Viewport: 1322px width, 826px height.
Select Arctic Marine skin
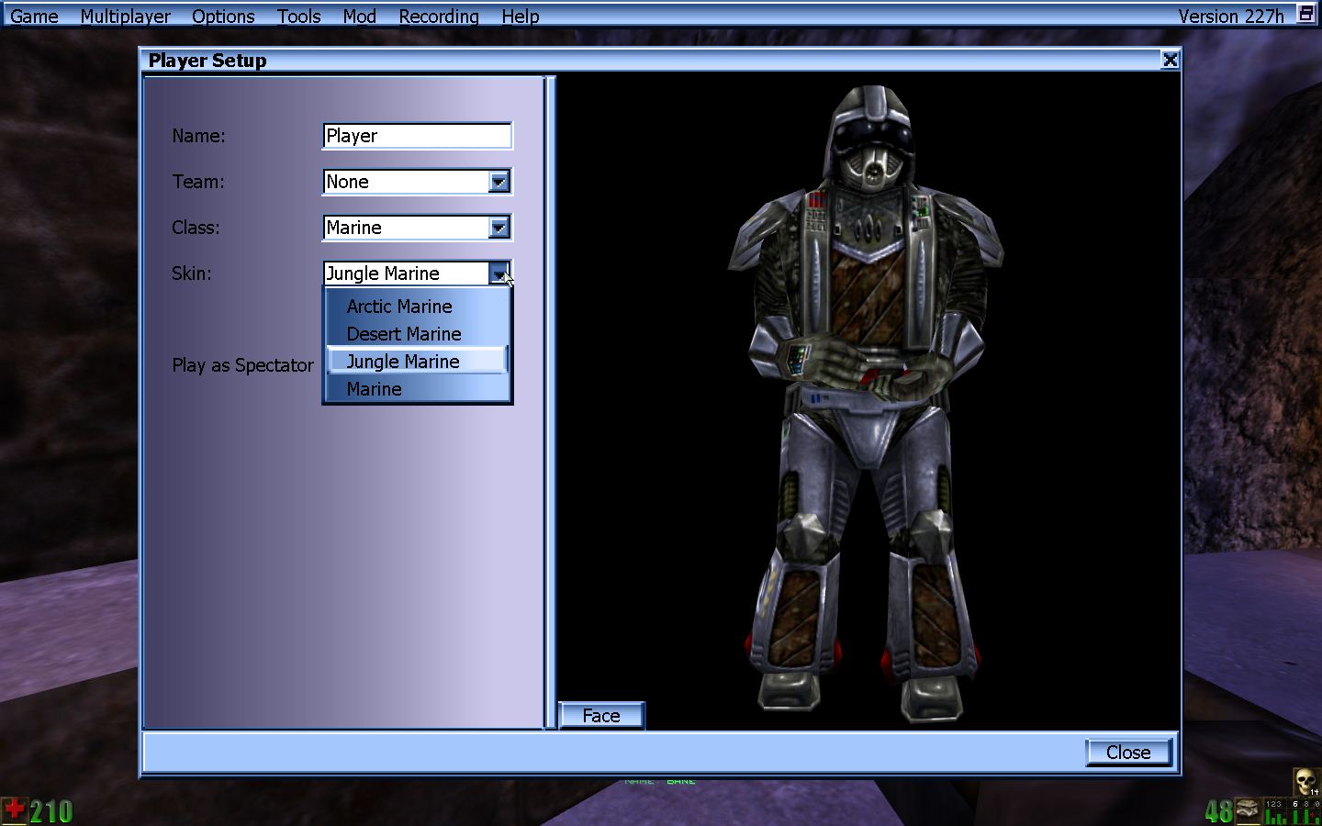417,307
